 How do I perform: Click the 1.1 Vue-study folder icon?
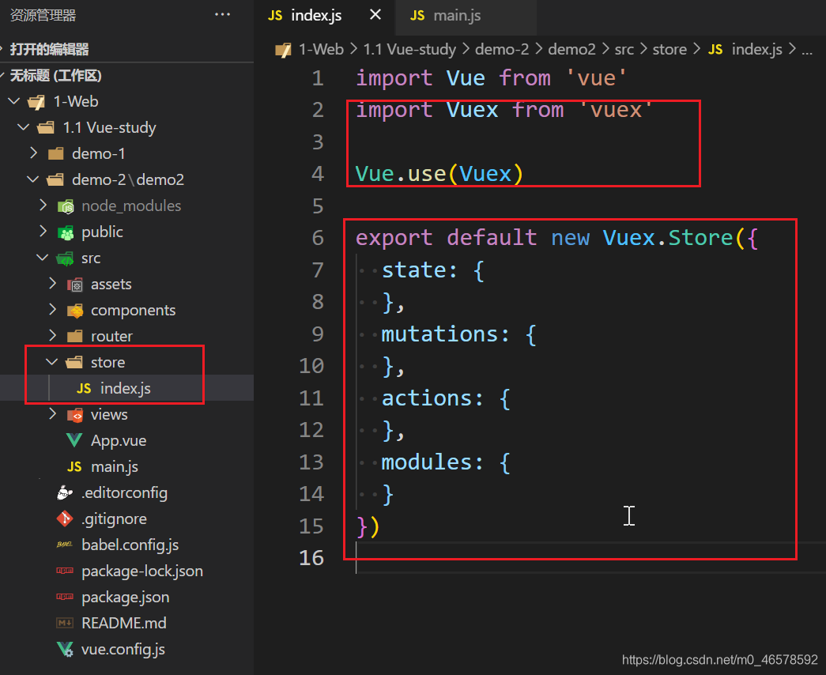[46, 127]
